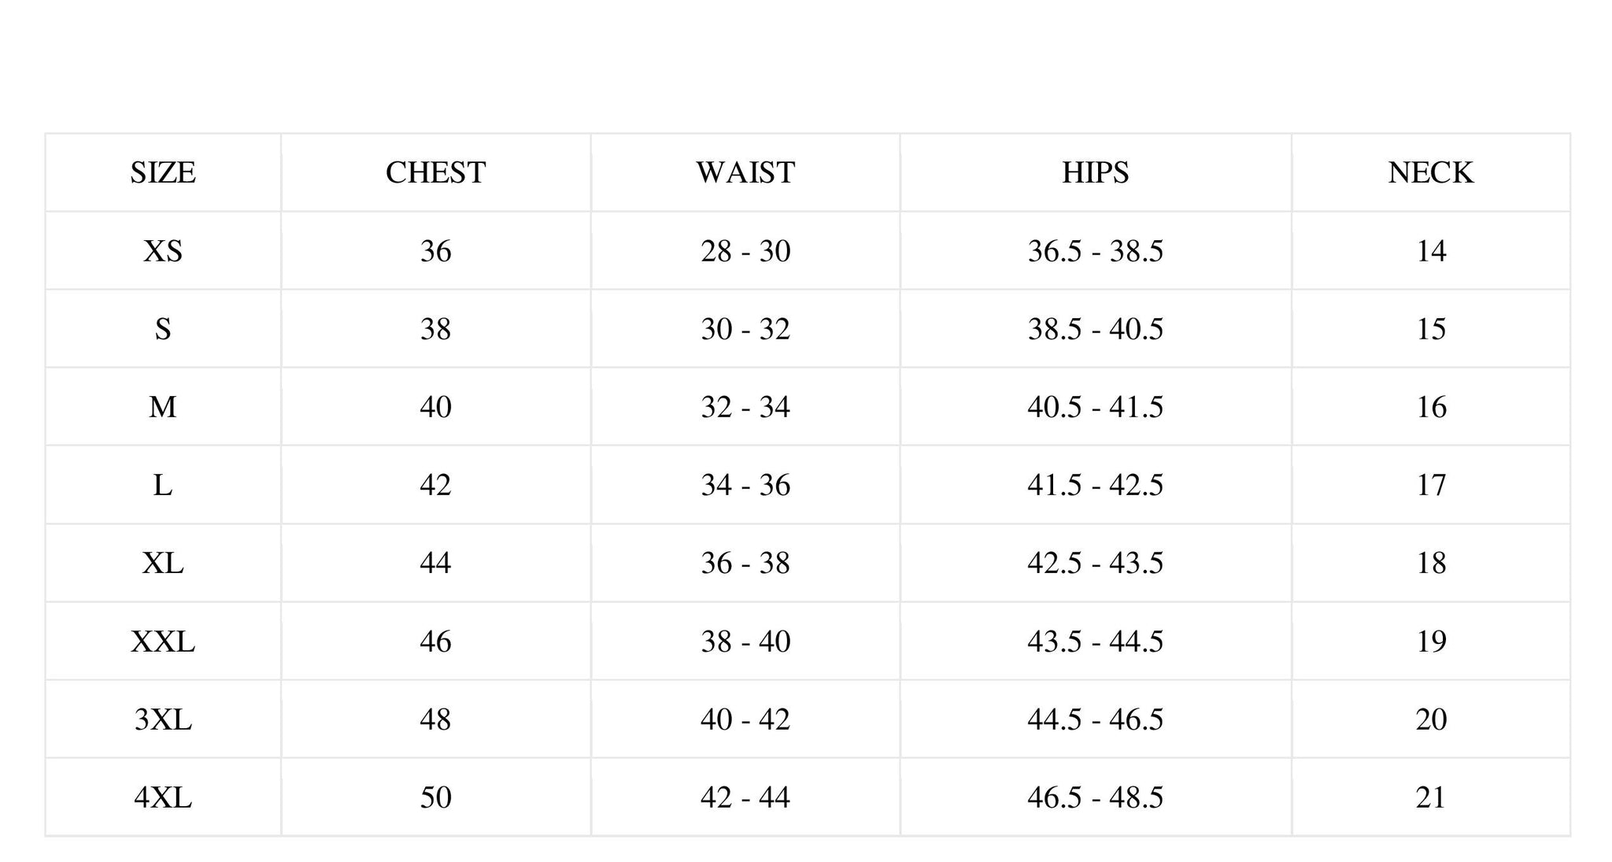Click waist range 32 - 34

pyautogui.click(x=745, y=406)
